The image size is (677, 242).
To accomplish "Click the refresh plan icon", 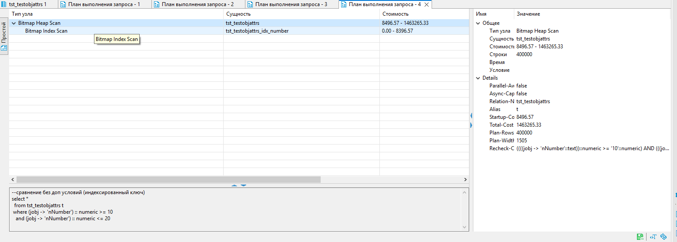I will [664, 237].
